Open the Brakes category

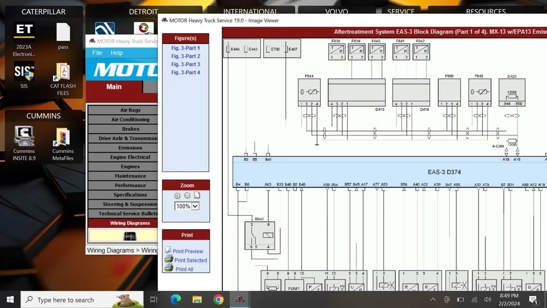click(x=123, y=129)
